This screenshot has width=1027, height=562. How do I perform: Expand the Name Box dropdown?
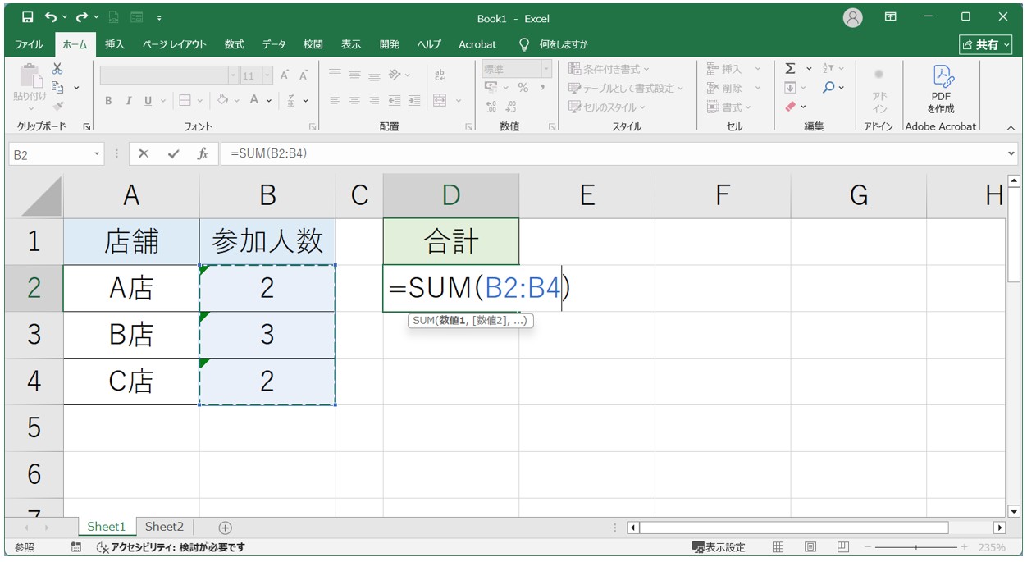point(98,153)
